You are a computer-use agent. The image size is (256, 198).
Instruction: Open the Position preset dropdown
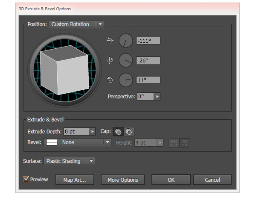pyautogui.click(x=76, y=24)
